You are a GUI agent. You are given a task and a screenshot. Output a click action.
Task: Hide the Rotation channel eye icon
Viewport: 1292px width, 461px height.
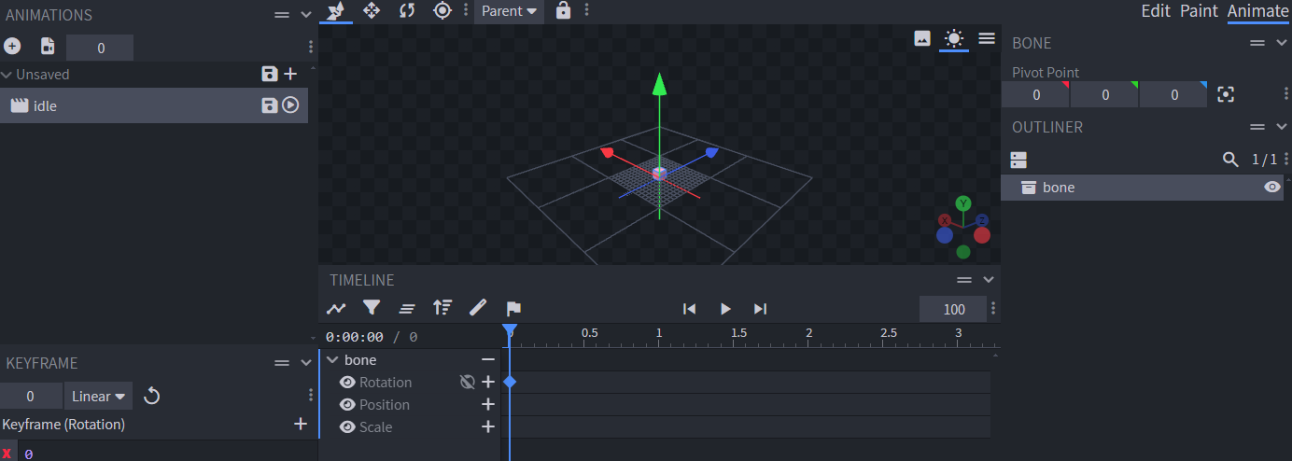347,383
